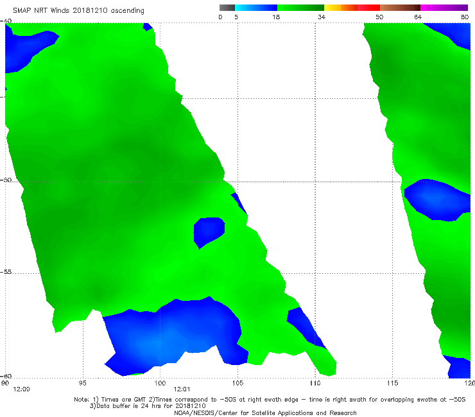Click the longitude axis label '105'
This screenshot has width=475, height=417.
[237, 383]
